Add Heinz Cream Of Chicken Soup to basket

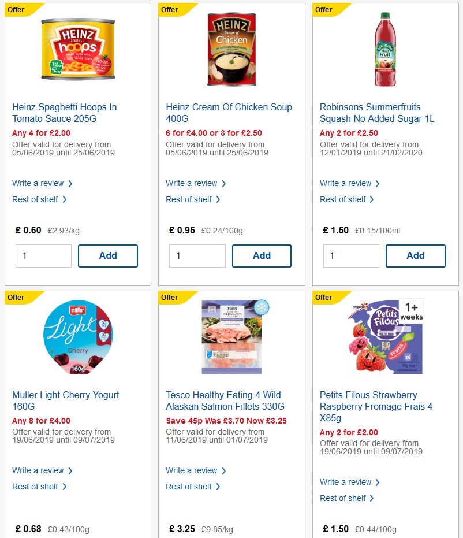pyautogui.click(x=262, y=255)
